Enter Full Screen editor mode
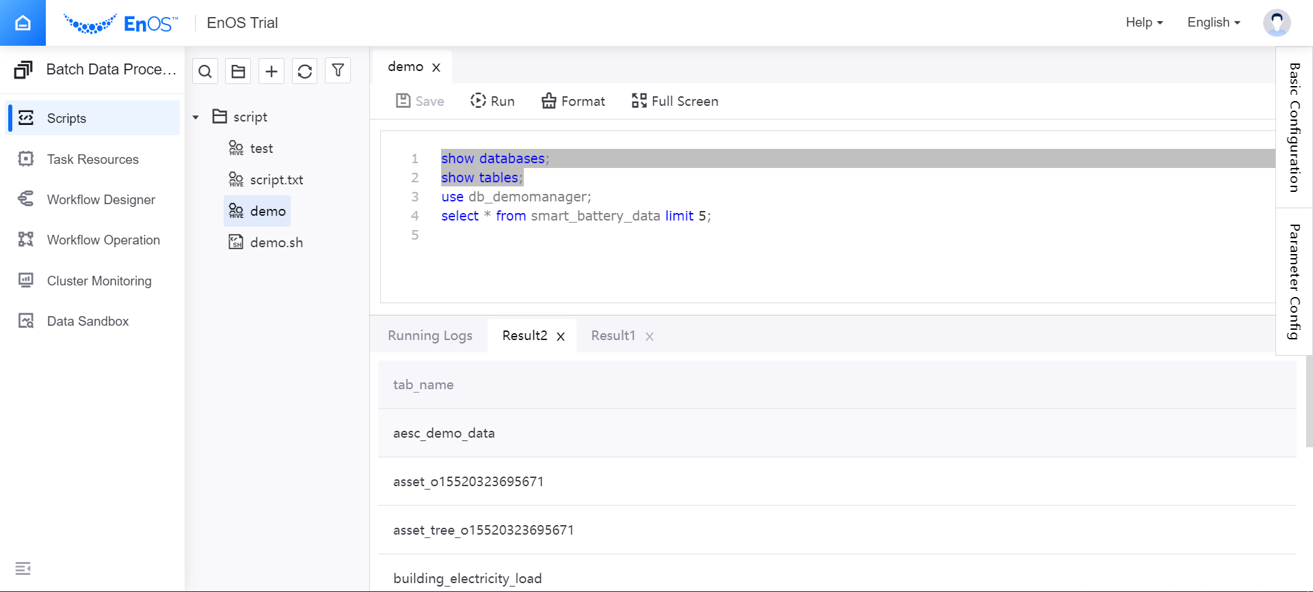Screen dimensions: 1313x592 click(x=675, y=101)
